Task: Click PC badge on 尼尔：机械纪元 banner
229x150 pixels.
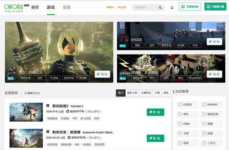Action: (11, 78)
